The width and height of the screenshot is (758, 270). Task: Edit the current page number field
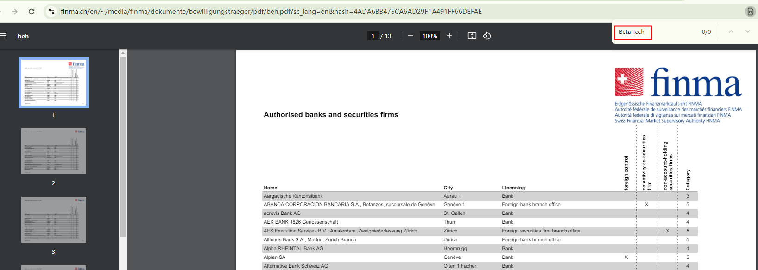coord(373,36)
